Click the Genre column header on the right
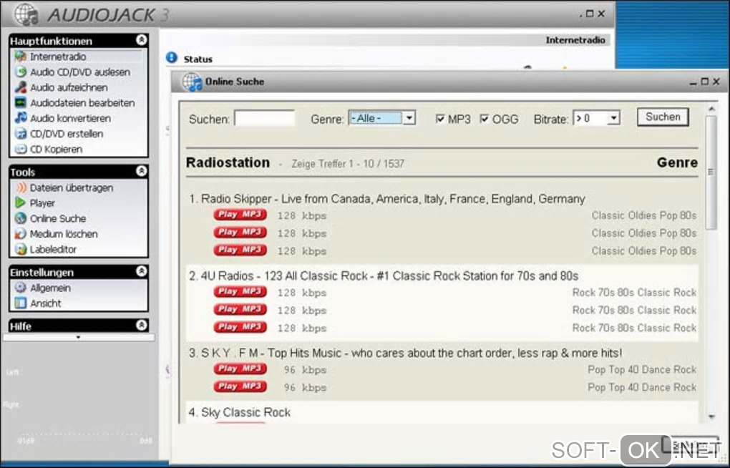This screenshot has height=468, width=730. tap(677, 162)
